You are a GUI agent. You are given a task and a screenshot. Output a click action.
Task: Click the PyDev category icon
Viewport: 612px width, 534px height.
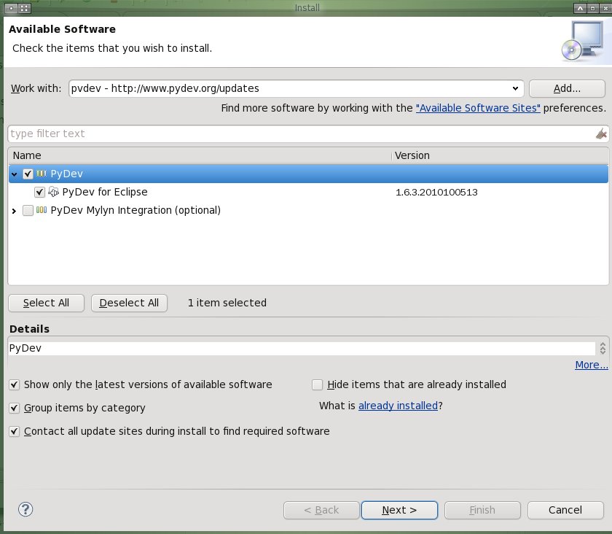tap(42, 173)
